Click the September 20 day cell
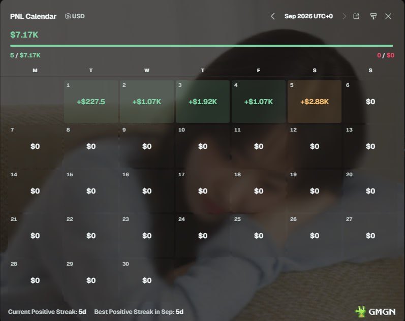 click(370, 191)
